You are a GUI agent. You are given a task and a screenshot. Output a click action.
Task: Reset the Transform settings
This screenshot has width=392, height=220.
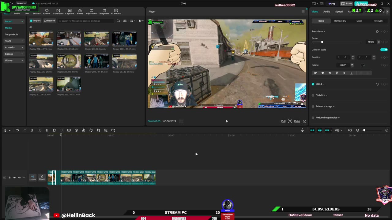377,31
